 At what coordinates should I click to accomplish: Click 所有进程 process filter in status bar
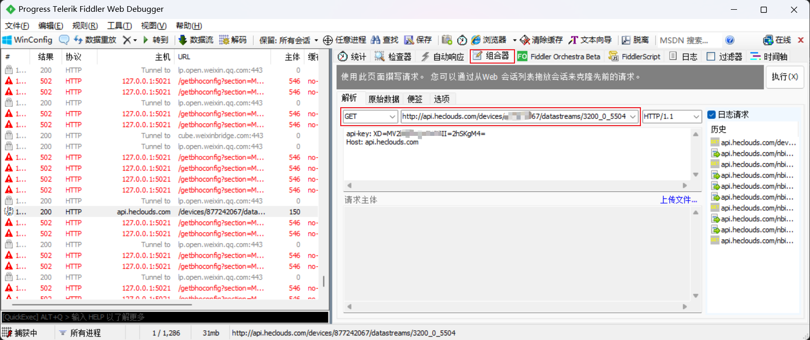80,333
